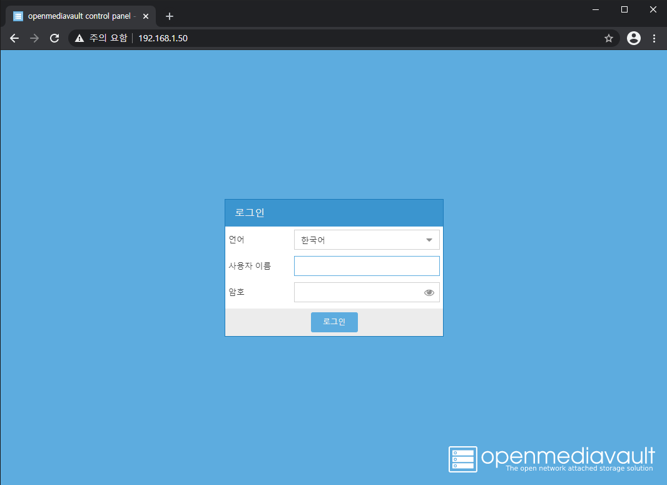667x485 pixels.
Task: Click the forward navigation arrow
Action: [x=34, y=38]
